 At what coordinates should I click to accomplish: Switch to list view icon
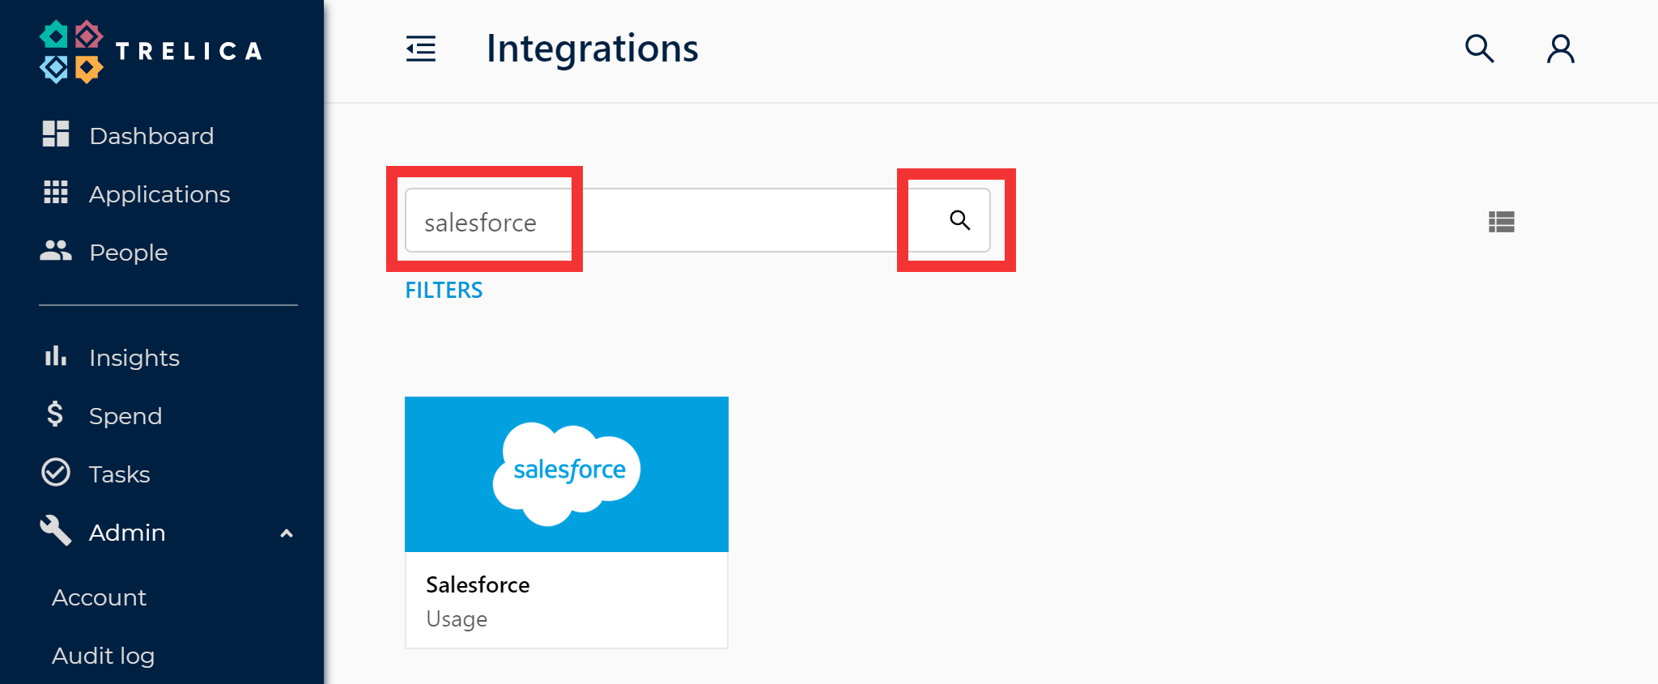click(1502, 222)
